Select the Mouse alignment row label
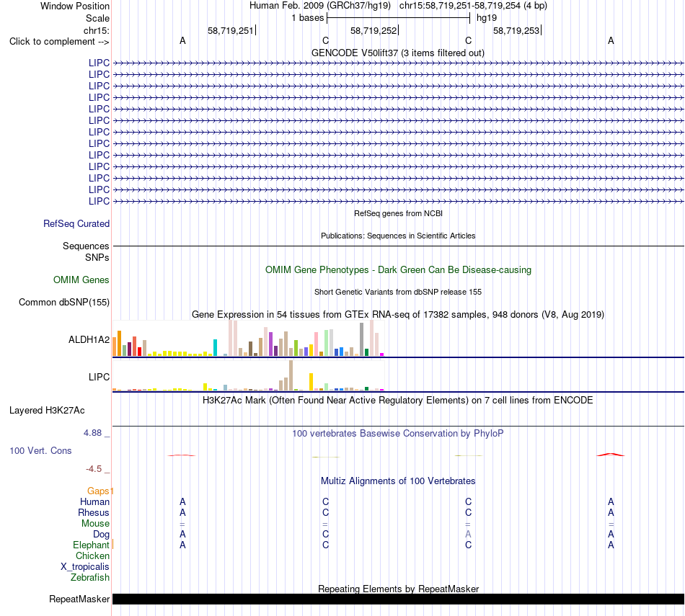The image size is (685, 616). [95, 524]
